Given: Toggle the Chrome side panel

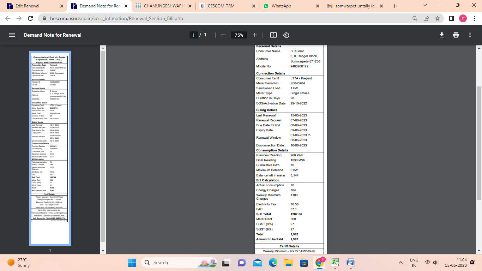Looking at the screenshot, I should coord(451,18).
